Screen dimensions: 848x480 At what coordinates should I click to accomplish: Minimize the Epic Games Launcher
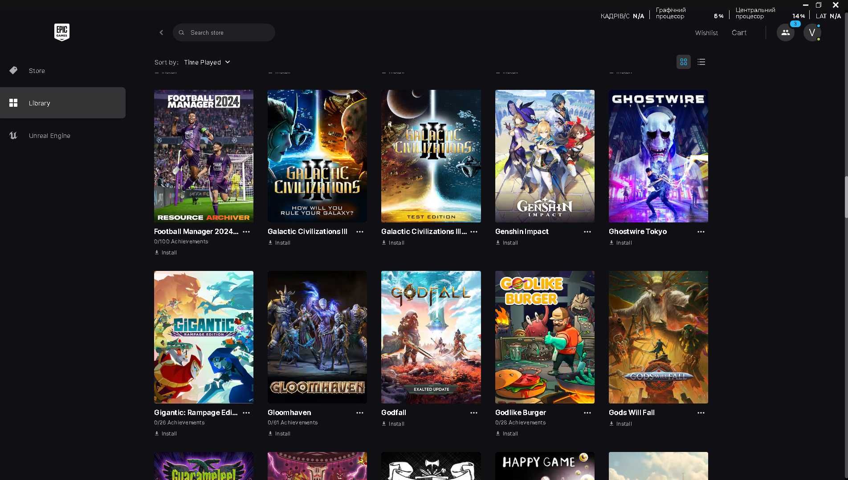tap(805, 5)
